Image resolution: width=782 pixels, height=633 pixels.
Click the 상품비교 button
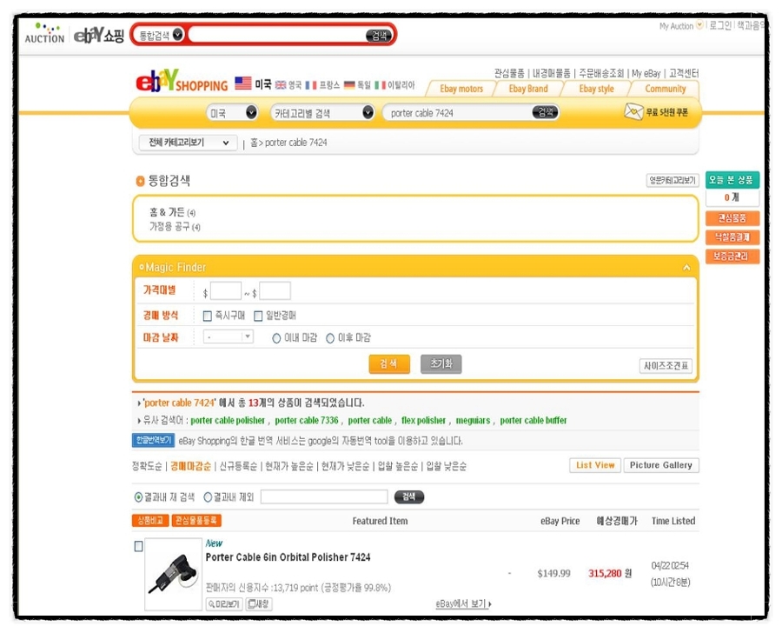click(150, 521)
